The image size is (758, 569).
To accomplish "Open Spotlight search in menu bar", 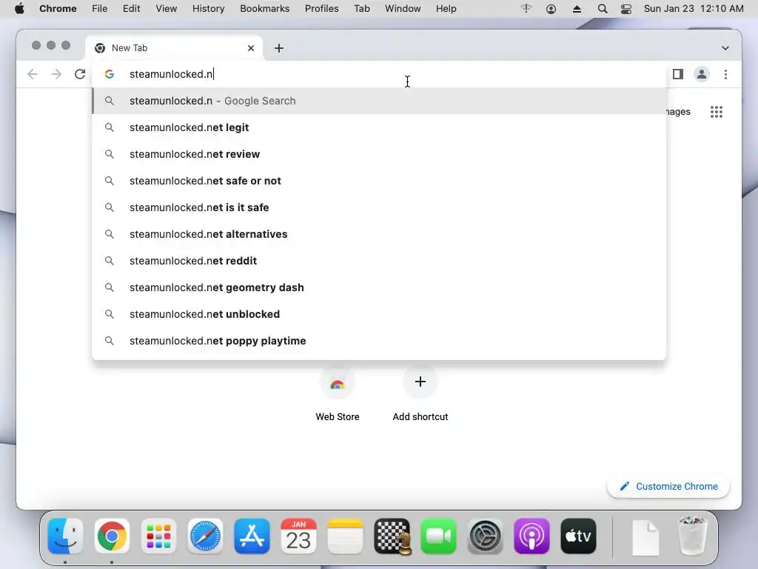I will [x=603, y=9].
